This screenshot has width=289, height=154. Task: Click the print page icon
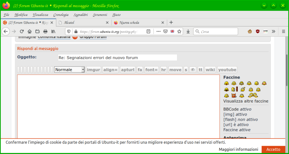[45, 32]
